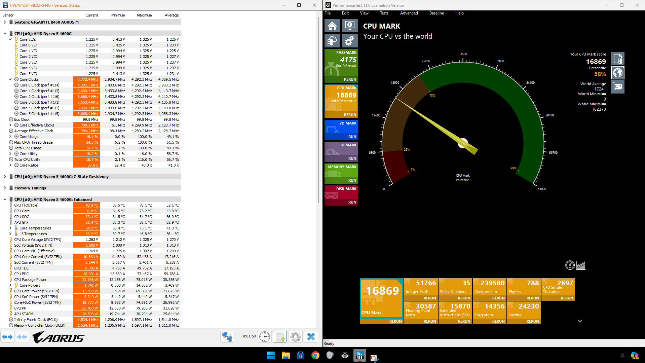The height and width of the screenshot is (363, 645).
Task: Select HWiNFO taskbar icon
Action: coord(360,355)
